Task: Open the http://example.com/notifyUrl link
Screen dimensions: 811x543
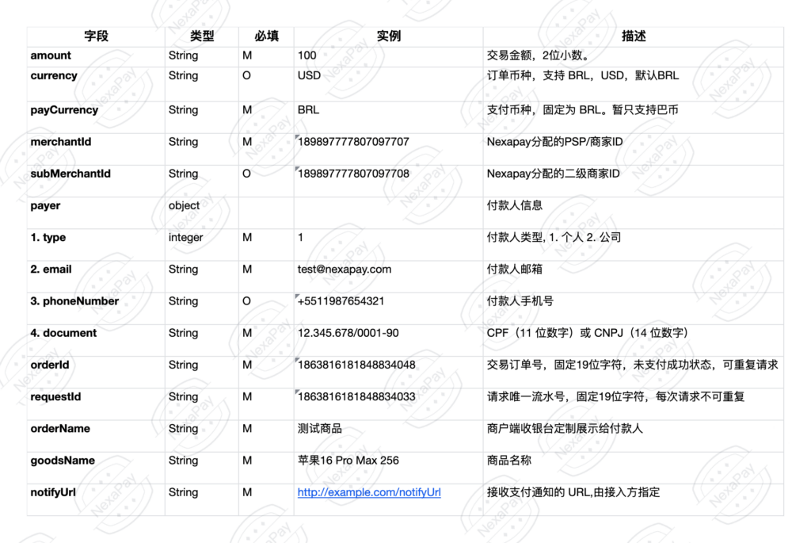Action: pyautogui.click(x=369, y=492)
